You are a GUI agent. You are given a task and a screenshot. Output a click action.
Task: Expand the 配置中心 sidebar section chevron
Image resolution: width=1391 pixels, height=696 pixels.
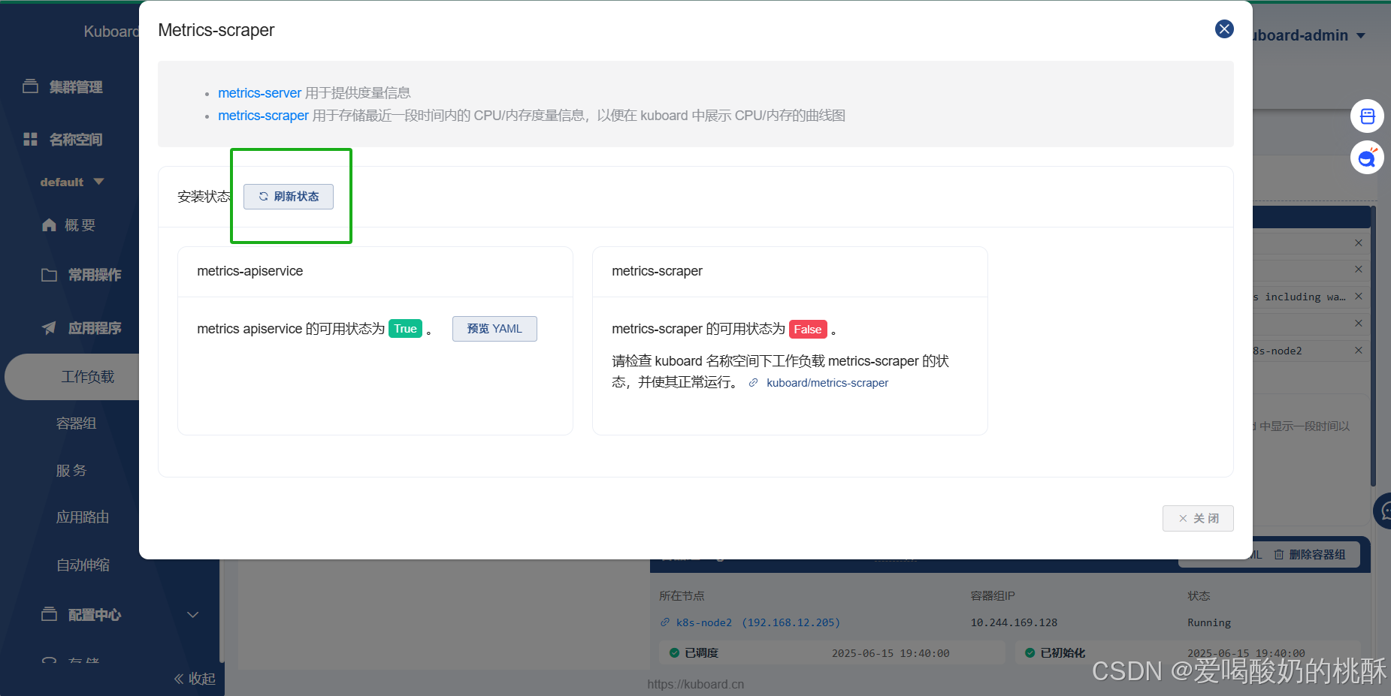click(192, 615)
